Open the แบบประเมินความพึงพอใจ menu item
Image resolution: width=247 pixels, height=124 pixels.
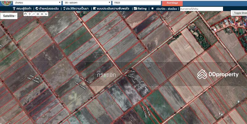[x=112, y=9]
